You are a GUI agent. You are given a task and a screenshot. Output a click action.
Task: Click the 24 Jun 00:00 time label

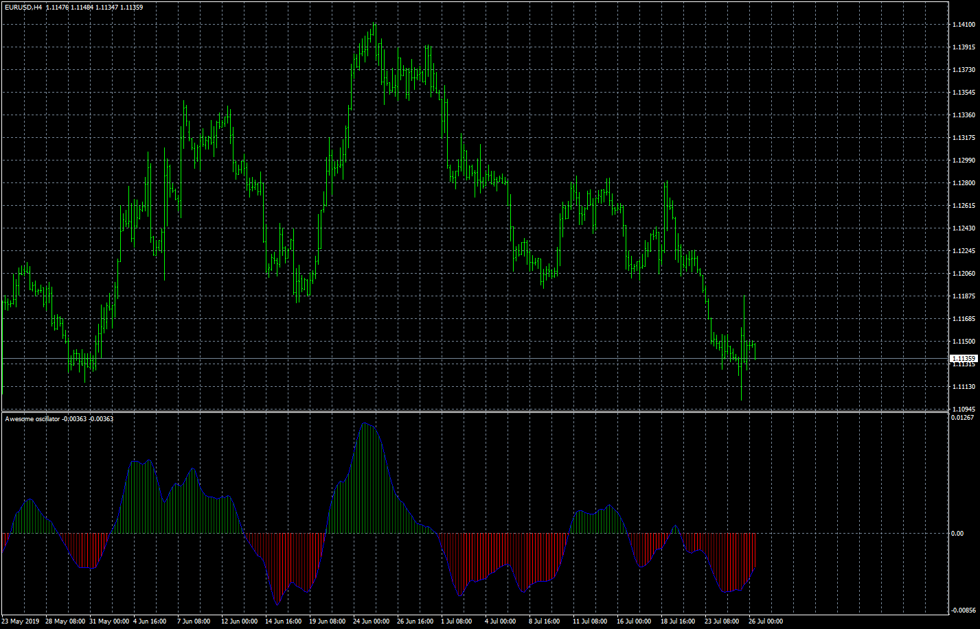372,621
